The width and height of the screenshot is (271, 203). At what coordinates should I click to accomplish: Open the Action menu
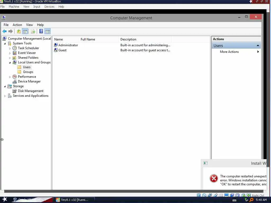[17, 25]
